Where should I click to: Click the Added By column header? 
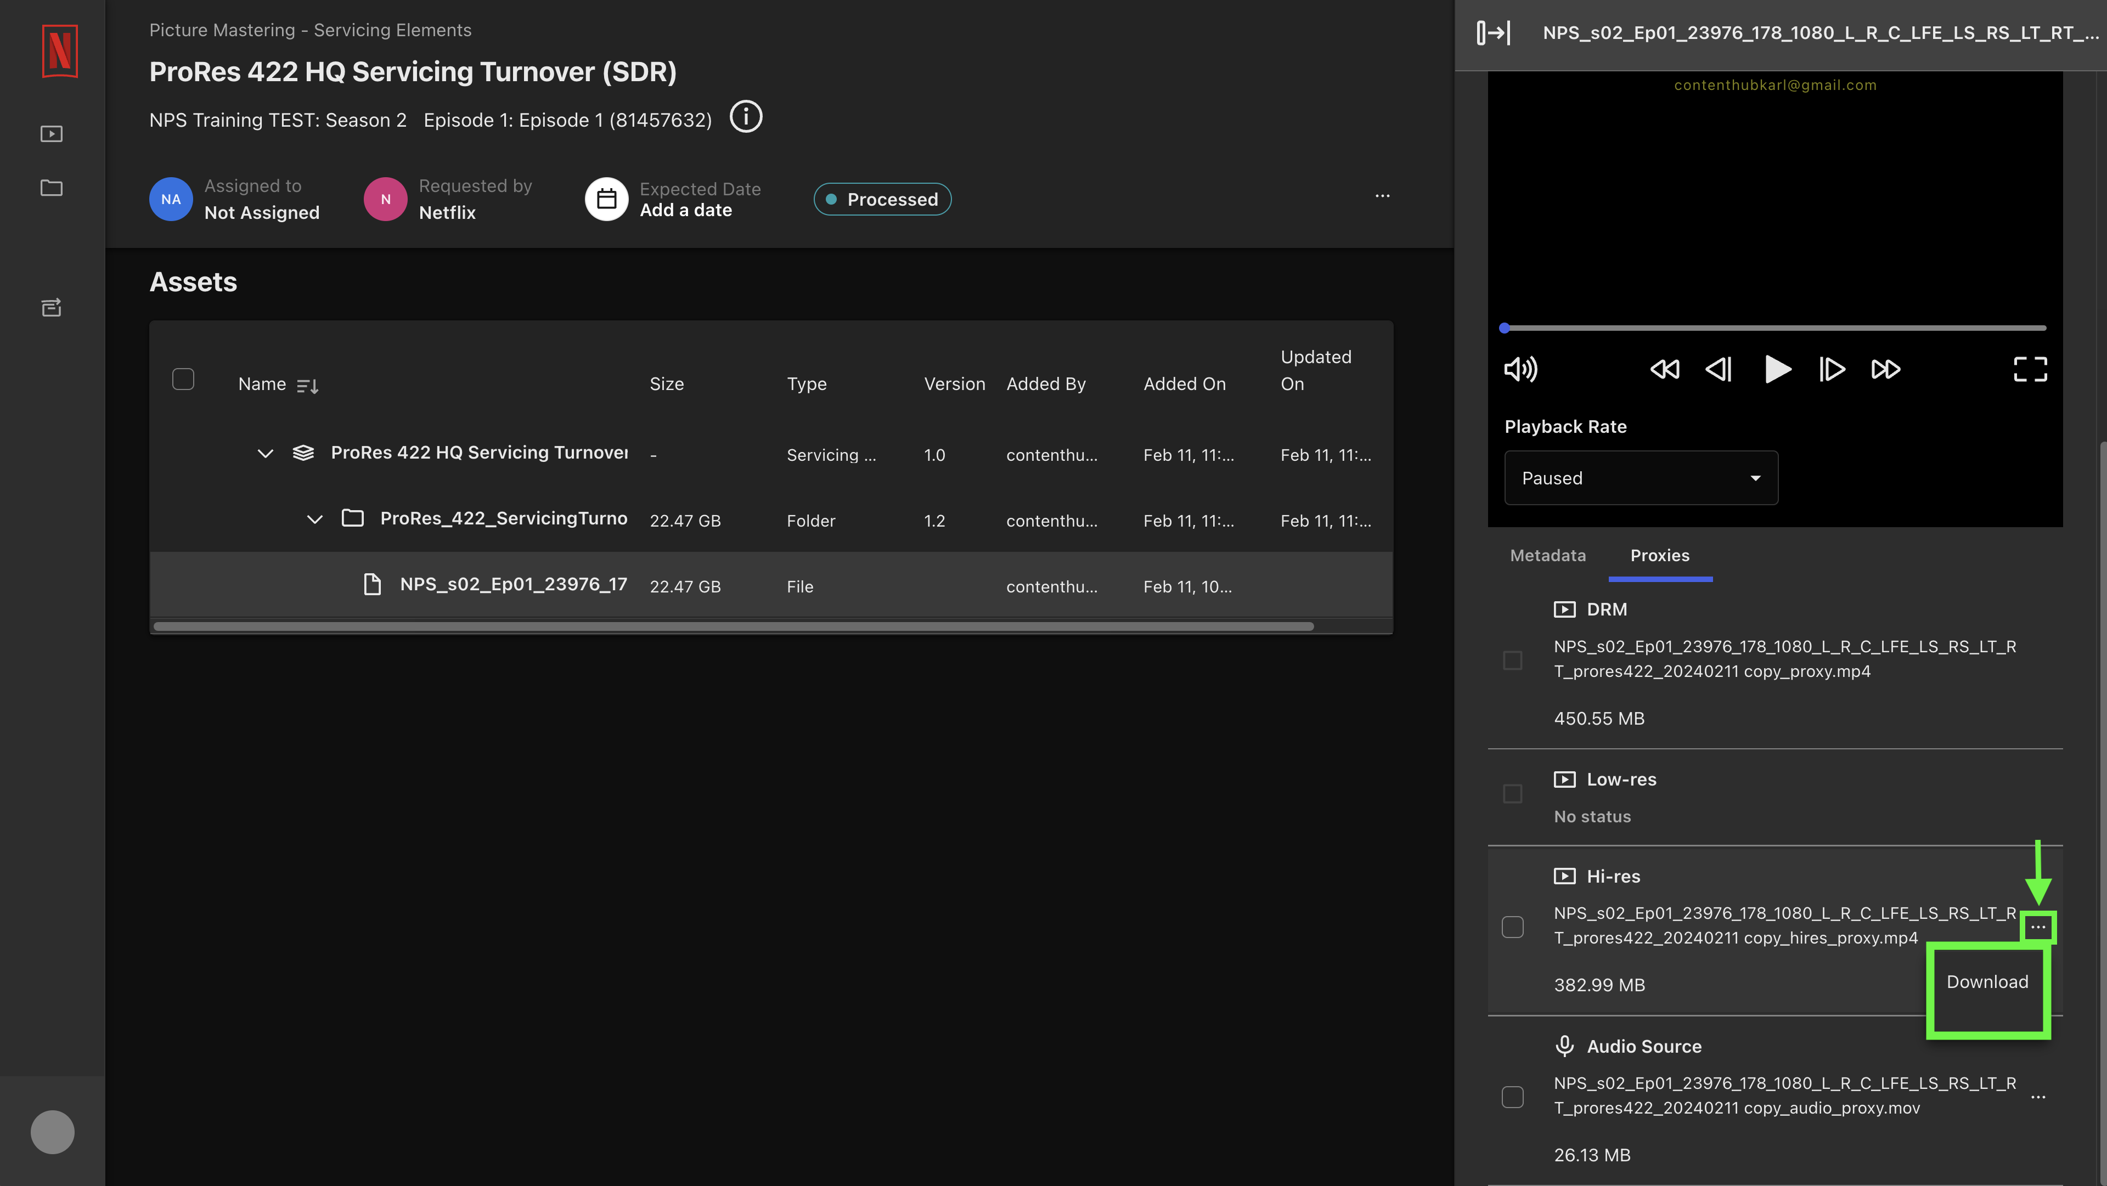tap(1046, 385)
